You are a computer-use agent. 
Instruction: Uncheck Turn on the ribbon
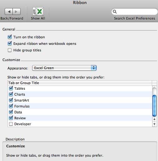10,37
